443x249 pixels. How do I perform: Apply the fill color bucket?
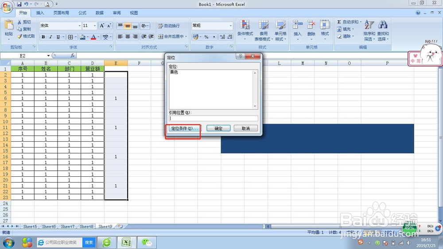click(x=83, y=37)
